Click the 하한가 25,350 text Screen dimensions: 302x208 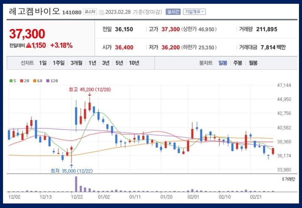point(199,47)
